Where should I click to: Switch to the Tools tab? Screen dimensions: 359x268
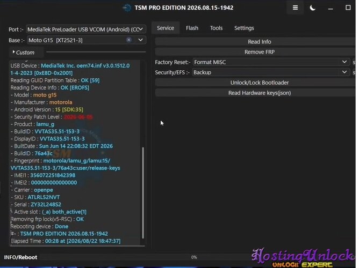click(216, 28)
